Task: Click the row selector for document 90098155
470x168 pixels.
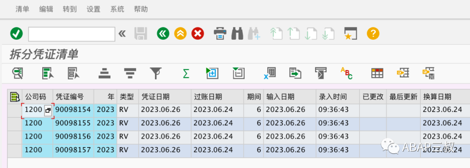Action: click(x=15, y=123)
